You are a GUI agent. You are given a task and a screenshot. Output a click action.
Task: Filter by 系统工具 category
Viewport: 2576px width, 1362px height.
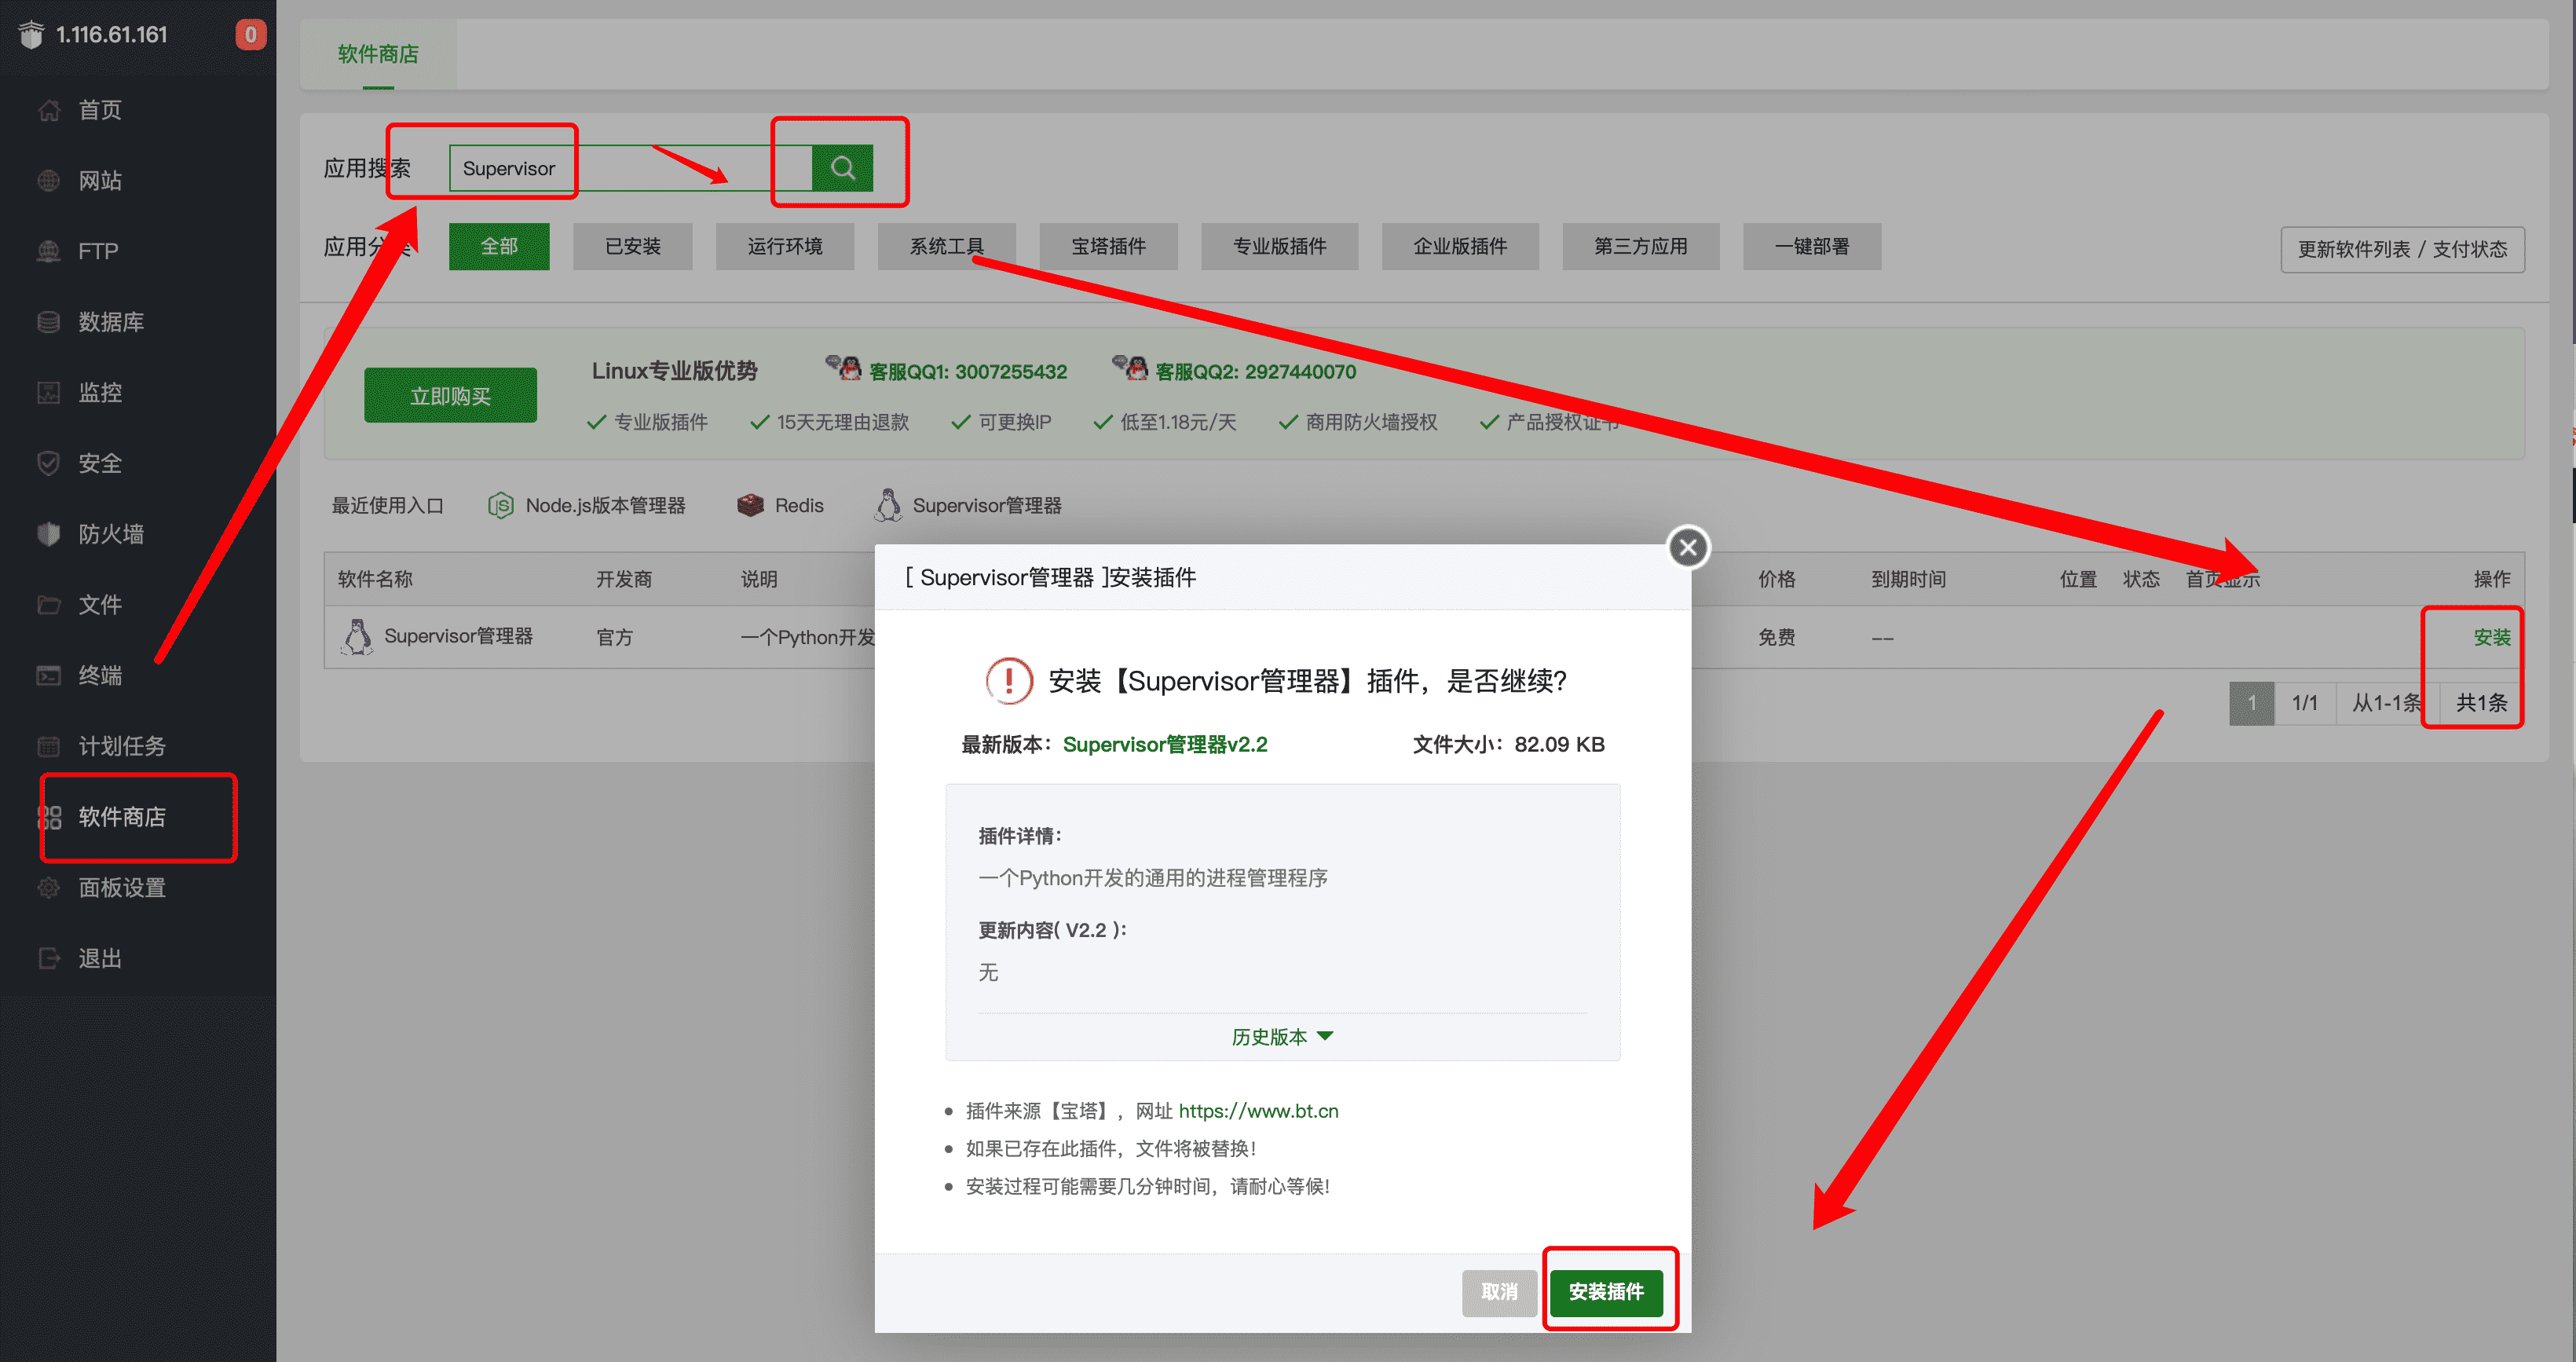[946, 246]
